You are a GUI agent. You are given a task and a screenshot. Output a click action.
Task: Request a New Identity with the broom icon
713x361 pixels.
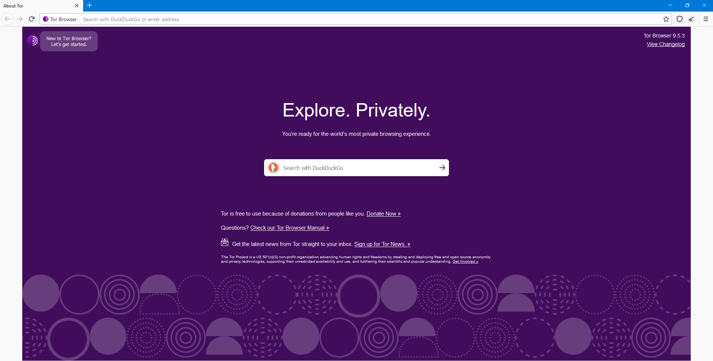click(x=692, y=19)
